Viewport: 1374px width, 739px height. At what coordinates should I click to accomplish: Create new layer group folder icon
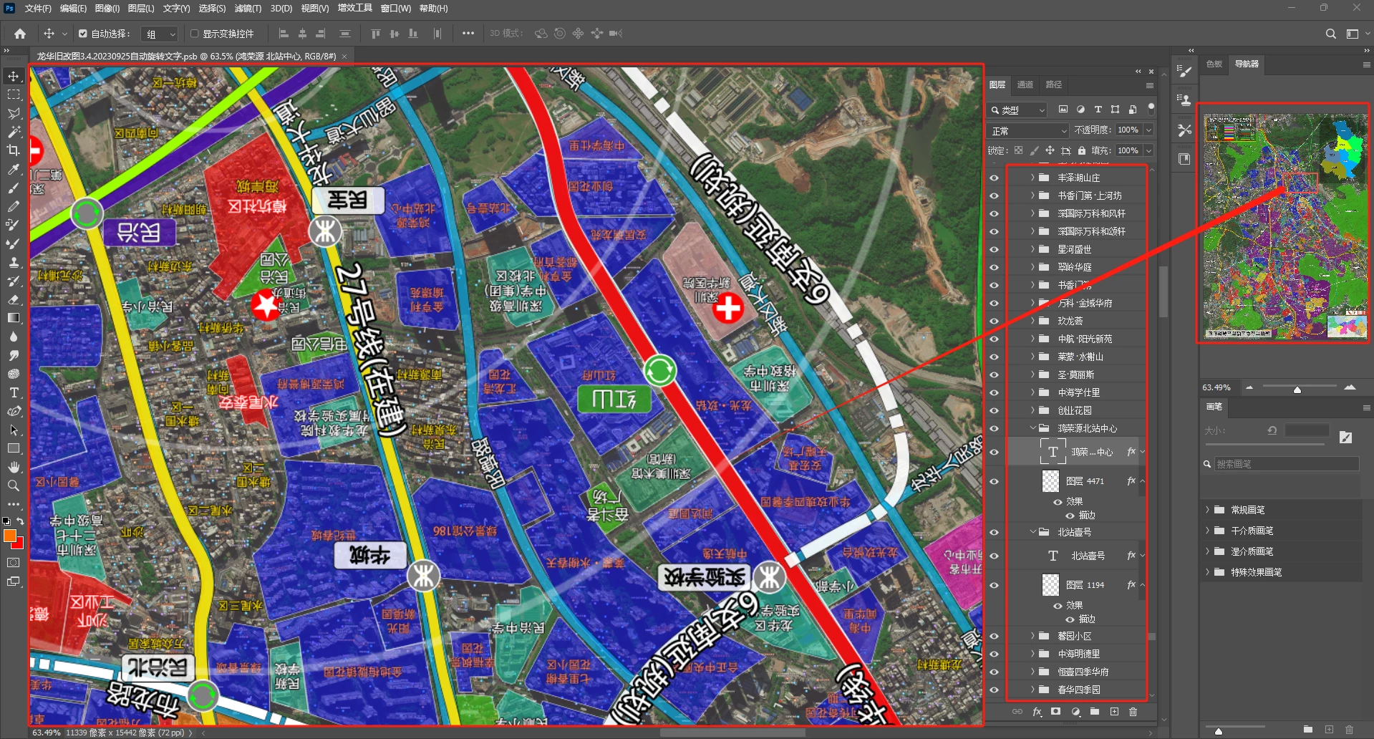click(x=1095, y=712)
